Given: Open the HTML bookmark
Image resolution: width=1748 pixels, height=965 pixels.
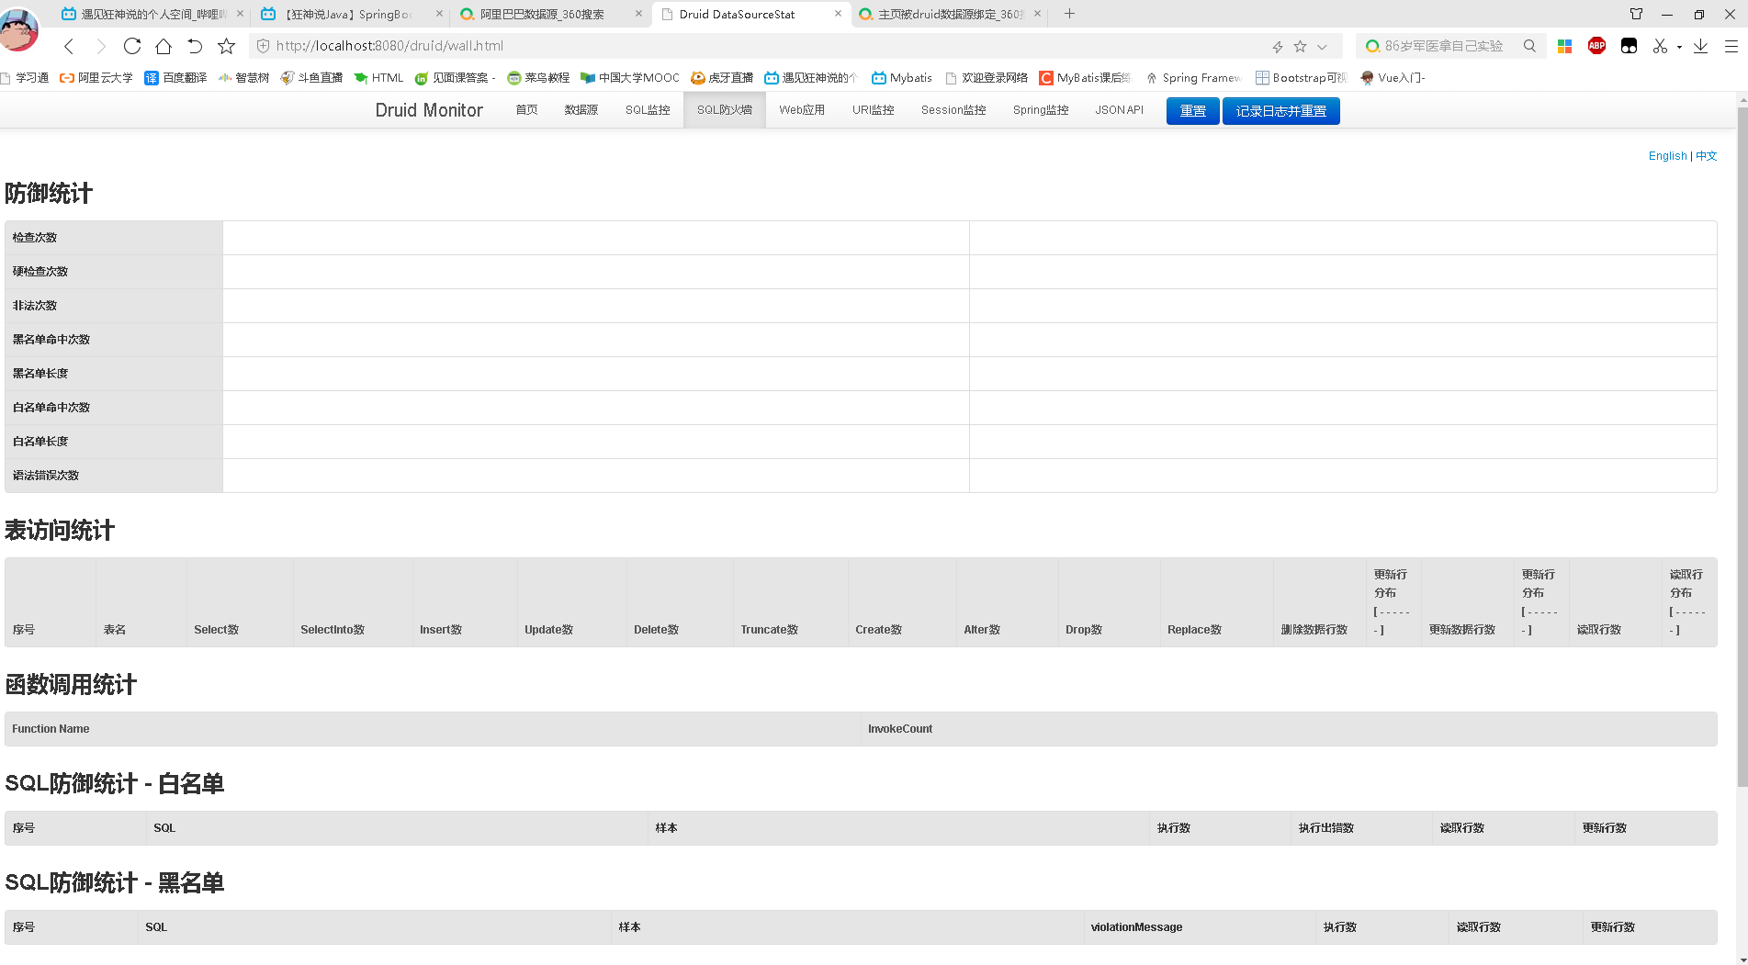Looking at the screenshot, I should 378,78.
